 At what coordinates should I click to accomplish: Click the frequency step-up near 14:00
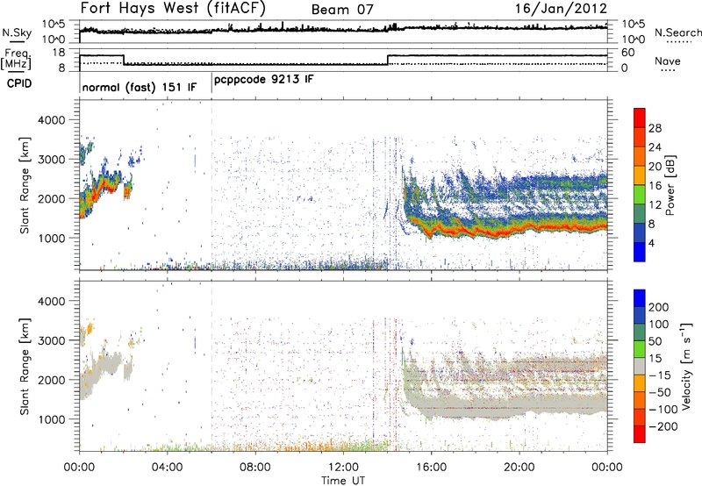(x=388, y=60)
